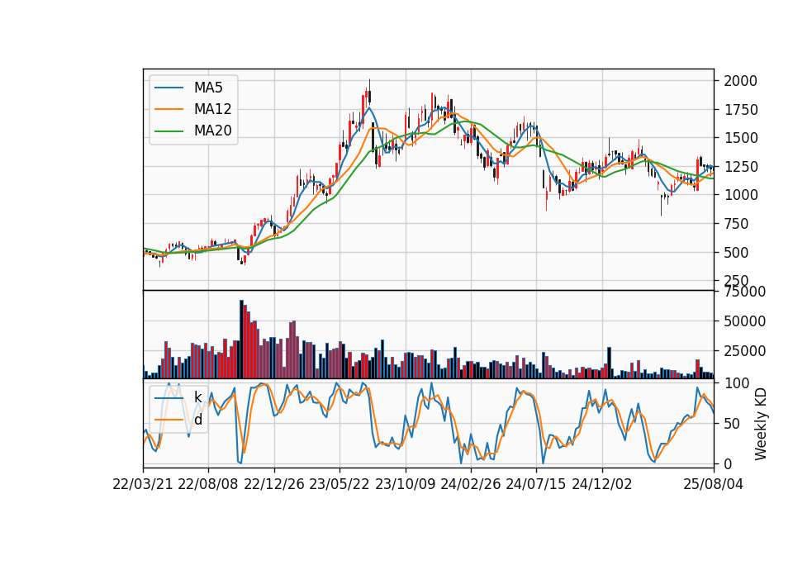This screenshot has width=793, height=570.
Task: Click the 50 tick on KD axis
Action: pos(733,423)
